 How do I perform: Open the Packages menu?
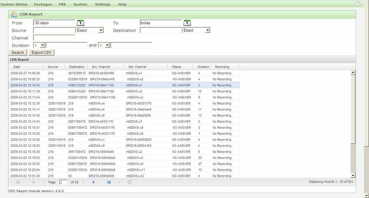pyautogui.click(x=43, y=4)
